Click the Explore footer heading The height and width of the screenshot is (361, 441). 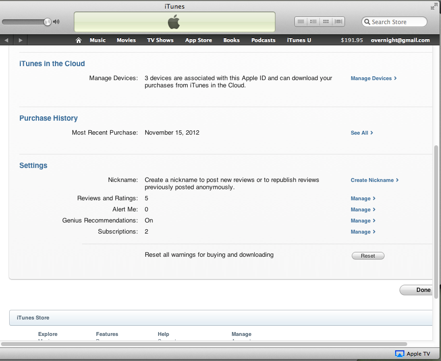48,334
